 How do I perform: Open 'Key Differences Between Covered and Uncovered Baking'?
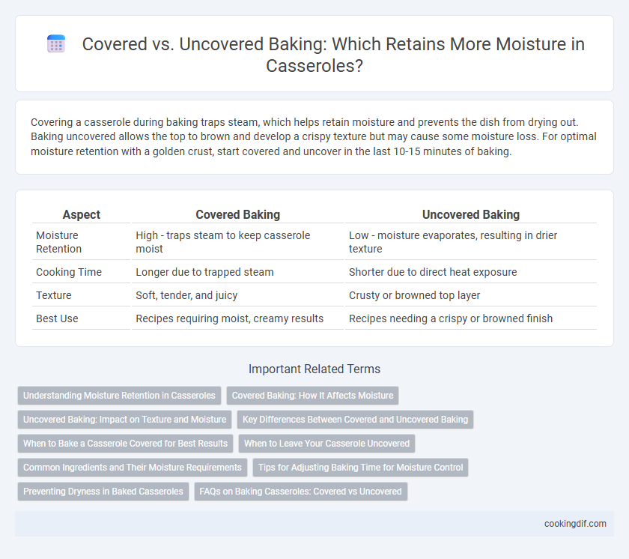(x=356, y=420)
